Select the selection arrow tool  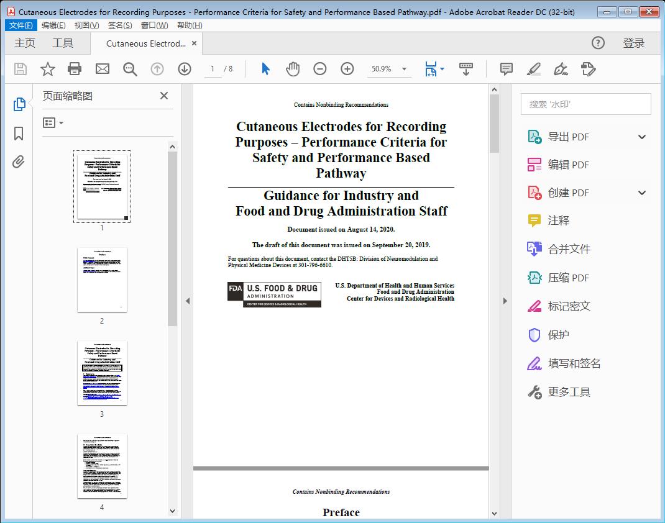[264, 69]
